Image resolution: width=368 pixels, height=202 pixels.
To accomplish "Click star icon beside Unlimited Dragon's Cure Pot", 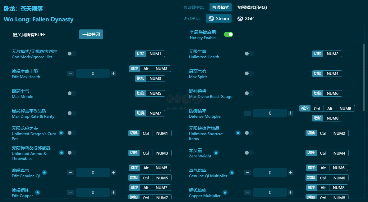I will pyautogui.click(x=61, y=133).
